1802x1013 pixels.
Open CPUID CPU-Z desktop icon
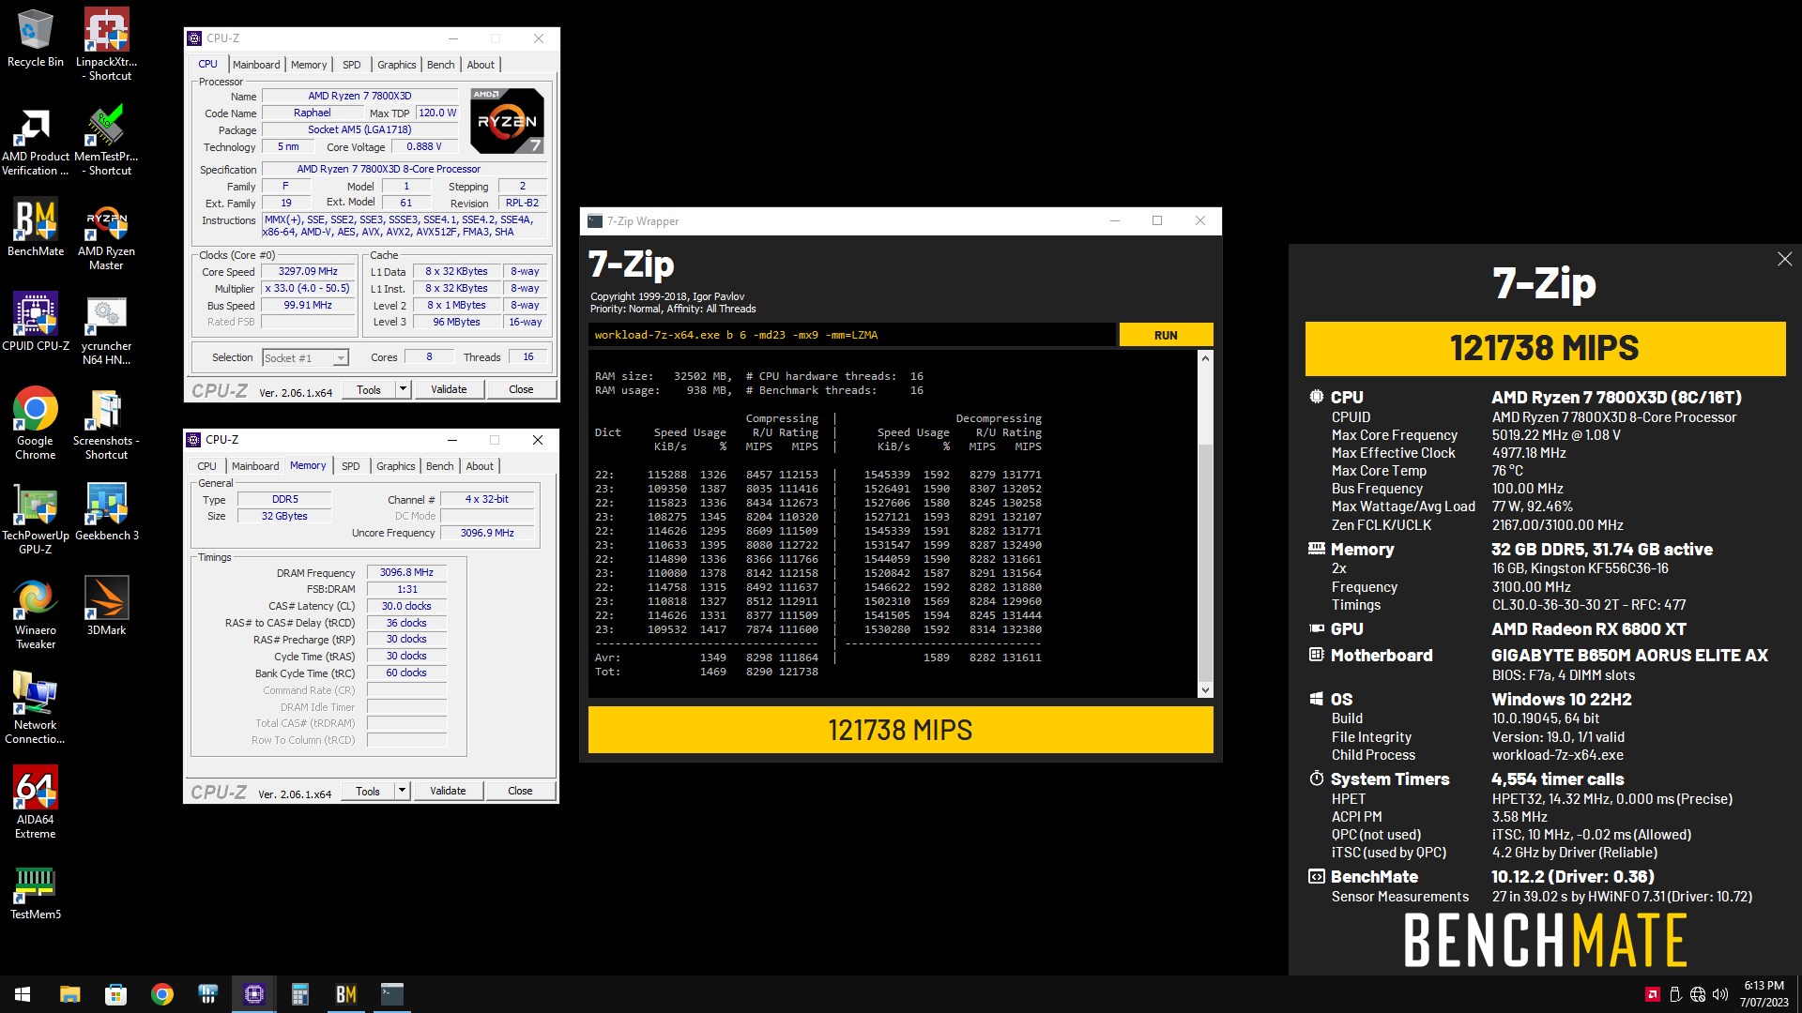click(x=36, y=322)
